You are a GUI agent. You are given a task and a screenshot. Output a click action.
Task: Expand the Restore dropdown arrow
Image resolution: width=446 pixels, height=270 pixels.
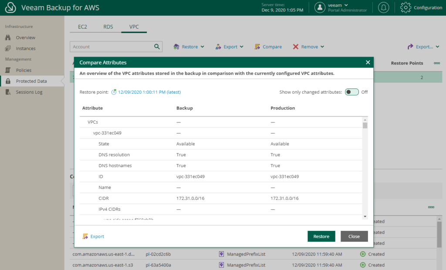click(202, 47)
